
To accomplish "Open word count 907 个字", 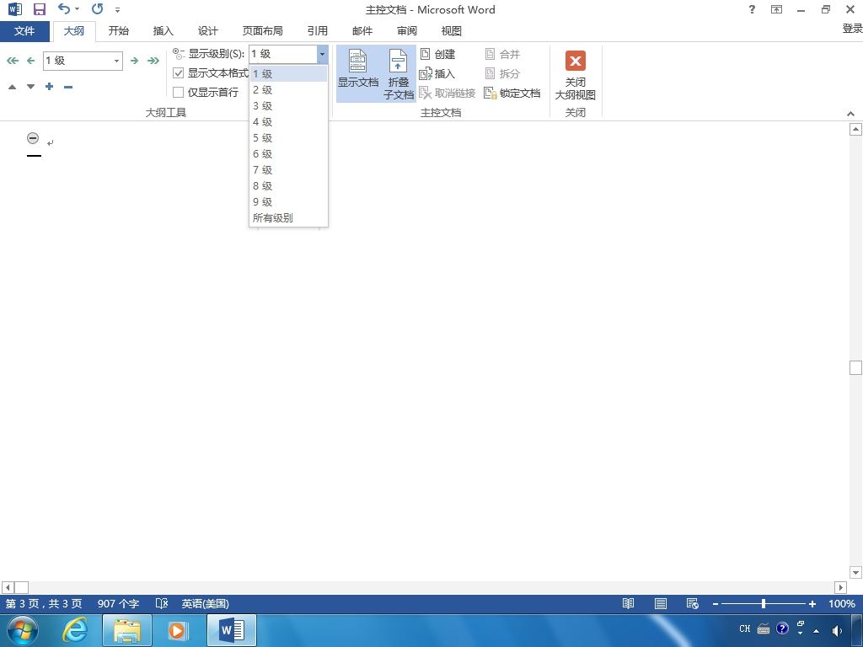I will pos(118,603).
